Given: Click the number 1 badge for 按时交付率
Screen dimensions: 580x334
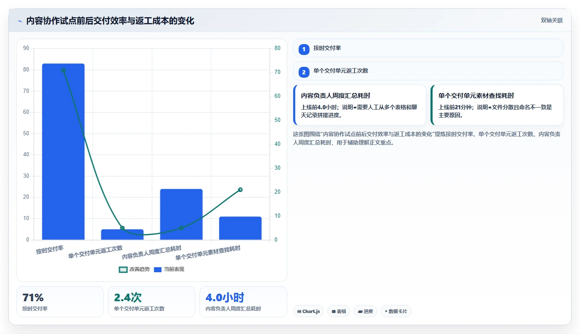Looking at the screenshot, I should point(304,50).
